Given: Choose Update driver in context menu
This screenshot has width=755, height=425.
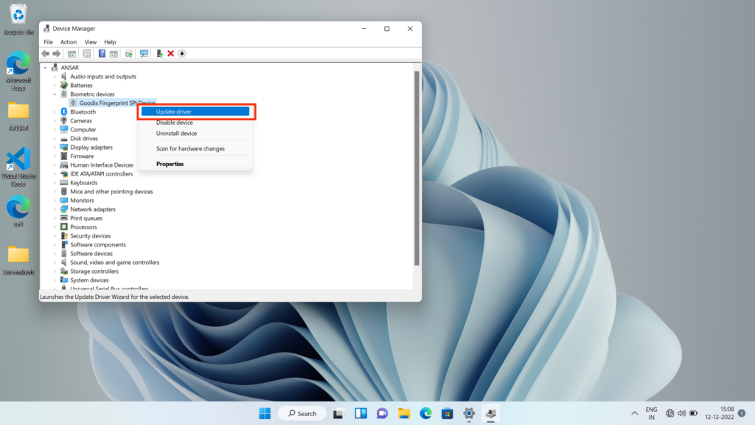Looking at the screenshot, I should pyautogui.click(x=195, y=111).
